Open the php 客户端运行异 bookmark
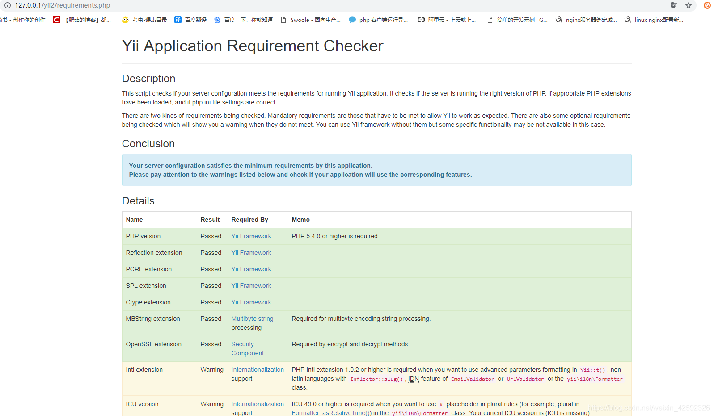 point(378,20)
